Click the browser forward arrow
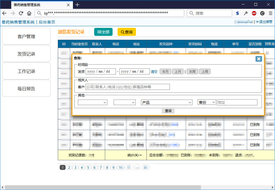Image resolution: width=275 pixels, height=190 pixels. 13,13
